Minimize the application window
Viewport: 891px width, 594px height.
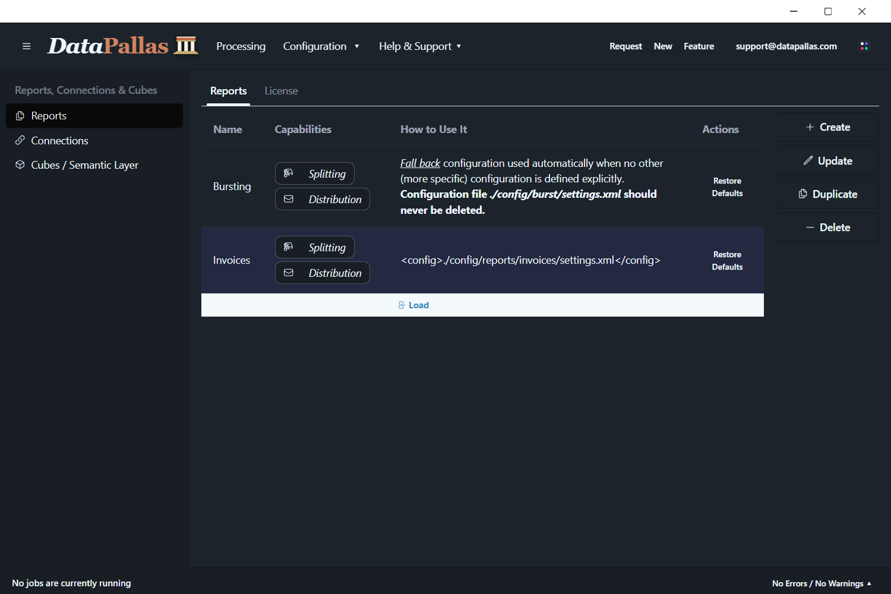(x=794, y=11)
